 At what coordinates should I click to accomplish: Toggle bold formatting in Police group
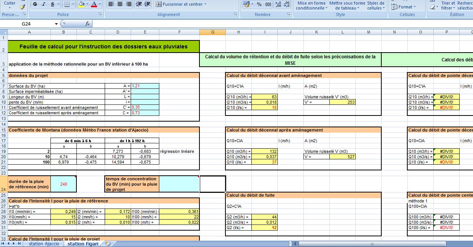(35, 4)
